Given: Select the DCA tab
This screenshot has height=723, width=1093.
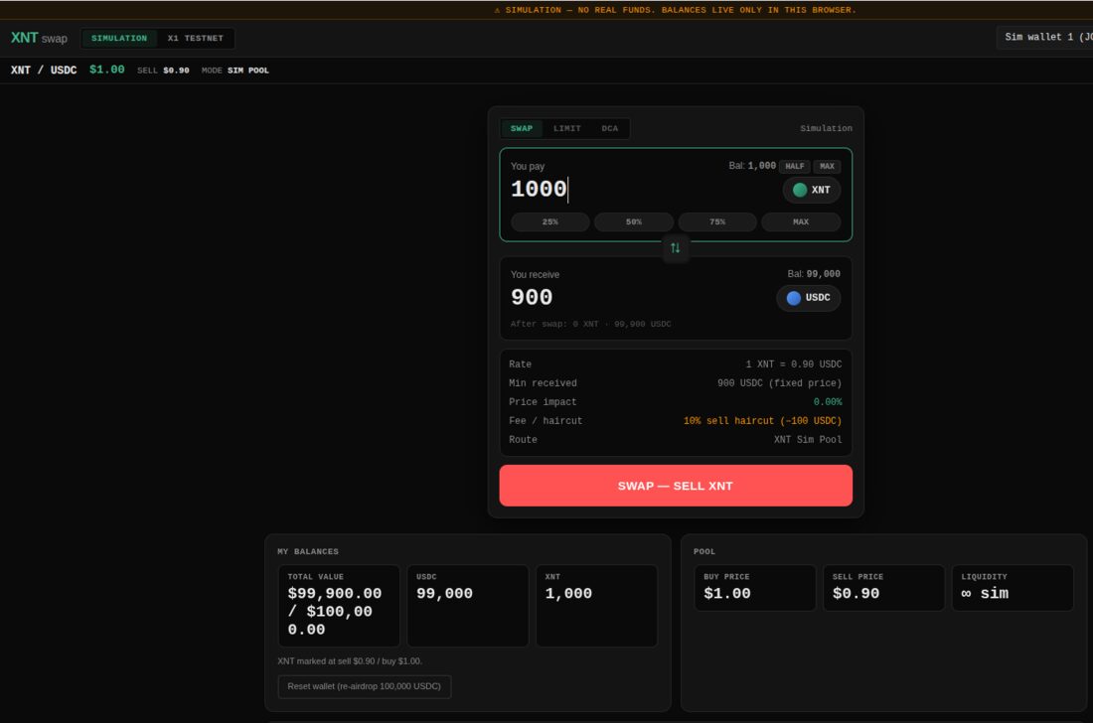Looking at the screenshot, I should pos(609,128).
